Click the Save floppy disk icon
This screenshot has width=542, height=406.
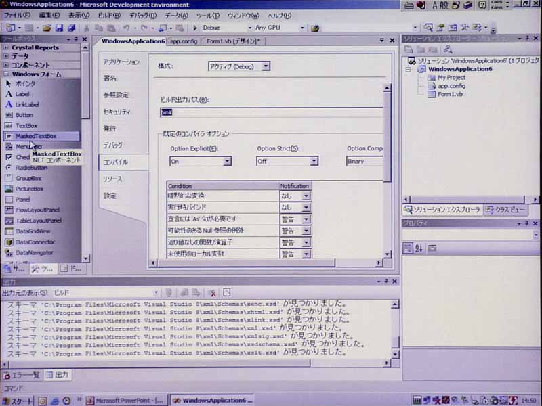(x=59, y=28)
